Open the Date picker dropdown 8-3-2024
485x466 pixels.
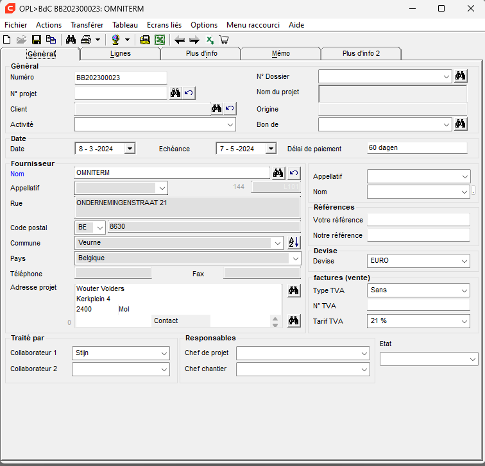[130, 149]
